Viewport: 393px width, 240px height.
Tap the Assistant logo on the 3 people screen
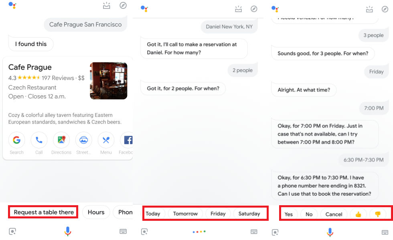coord(275,9)
